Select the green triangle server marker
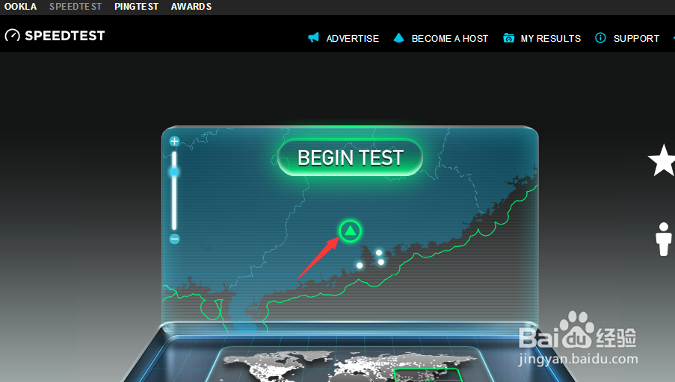675x382 pixels. (x=350, y=231)
